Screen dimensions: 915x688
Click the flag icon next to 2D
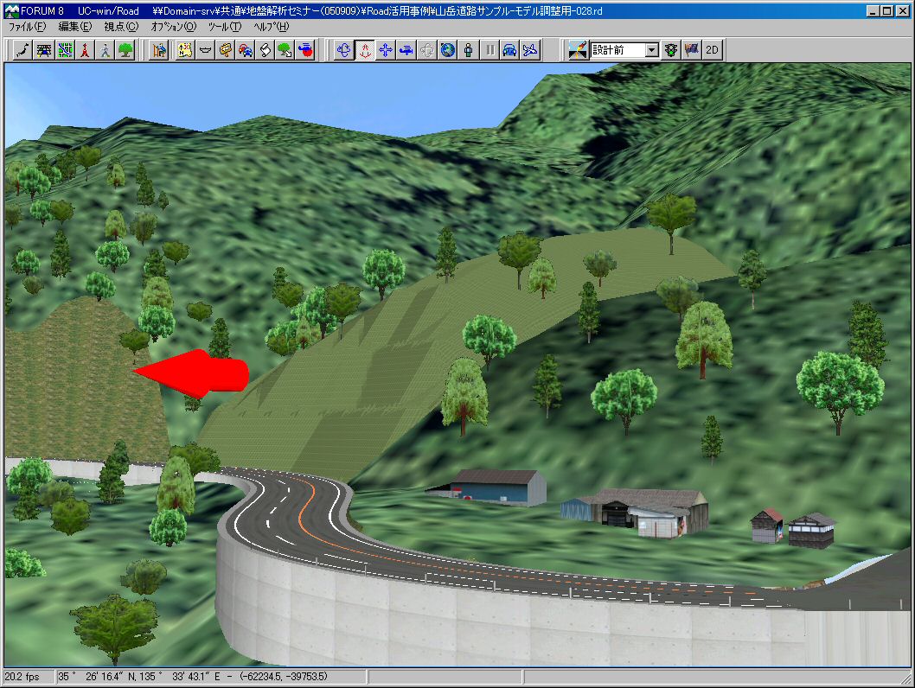click(x=692, y=50)
